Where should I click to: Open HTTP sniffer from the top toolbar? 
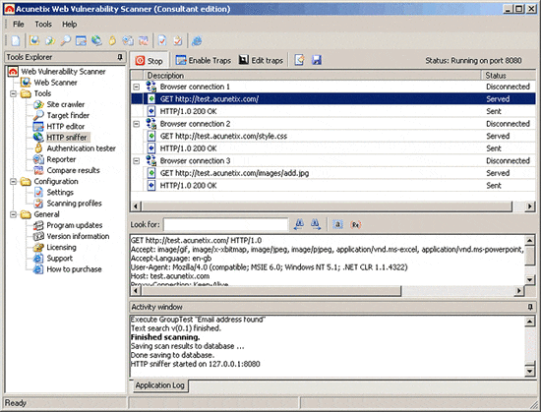click(x=96, y=40)
